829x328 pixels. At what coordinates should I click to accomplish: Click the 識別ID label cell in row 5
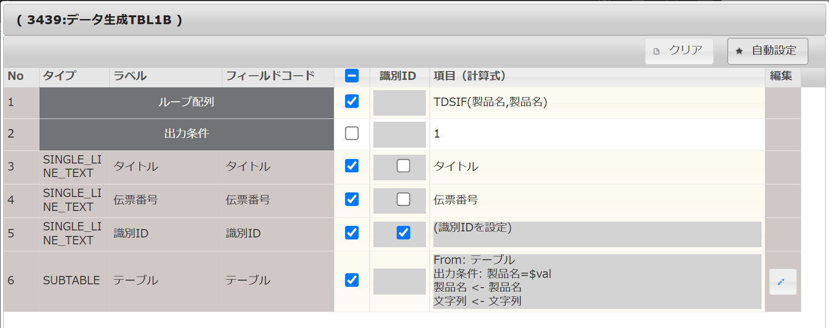[x=166, y=234]
